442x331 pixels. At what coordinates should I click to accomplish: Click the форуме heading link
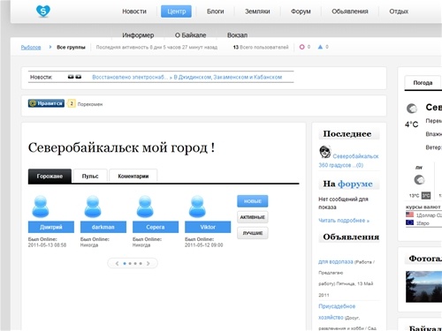355,184
